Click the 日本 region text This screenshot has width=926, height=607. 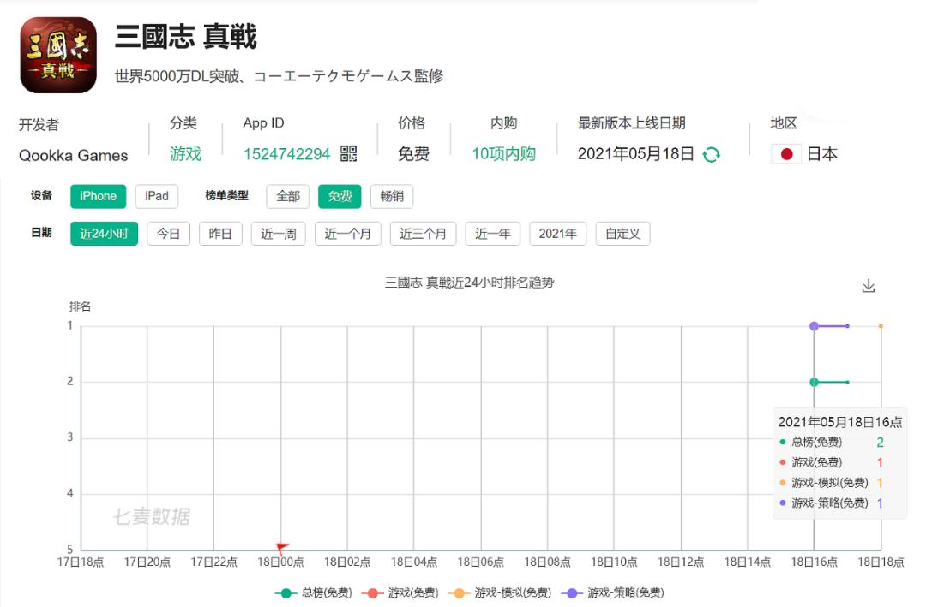point(822,154)
